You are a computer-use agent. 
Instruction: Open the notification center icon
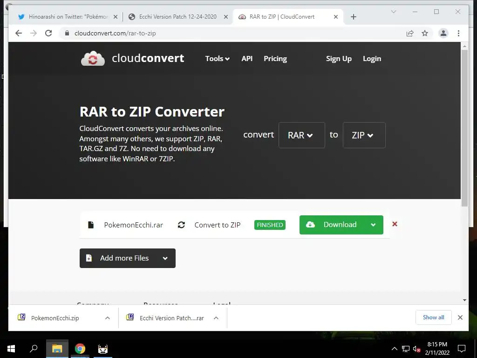pyautogui.click(x=462, y=349)
